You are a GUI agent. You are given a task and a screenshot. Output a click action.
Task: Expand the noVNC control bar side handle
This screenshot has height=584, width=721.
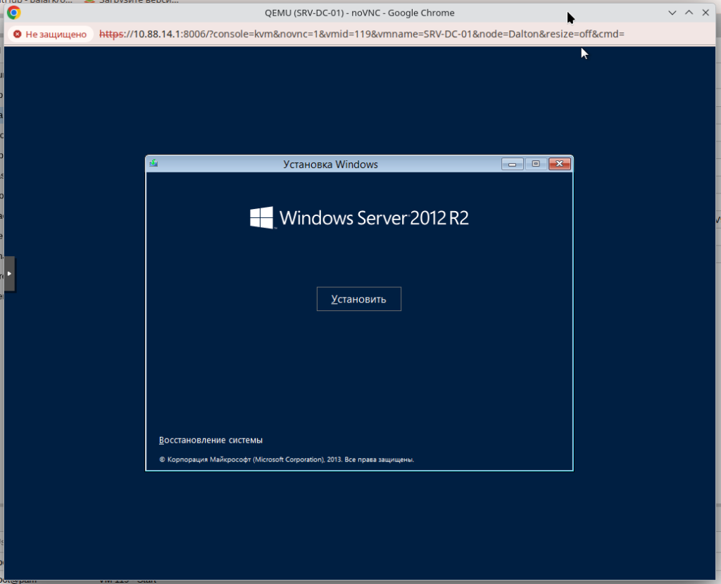click(8, 273)
